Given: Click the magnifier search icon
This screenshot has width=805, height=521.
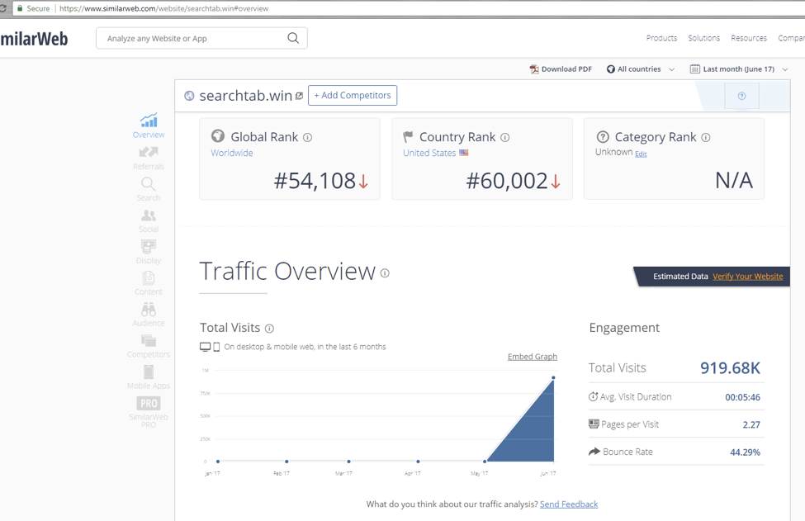Looking at the screenshot, I should (x=293, y=38).
